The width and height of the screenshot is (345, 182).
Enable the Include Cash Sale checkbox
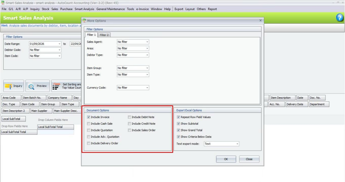pos(89,124)
